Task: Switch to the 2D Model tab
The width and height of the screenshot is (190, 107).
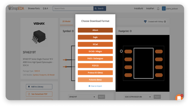Action: click(x=66, y=21)
